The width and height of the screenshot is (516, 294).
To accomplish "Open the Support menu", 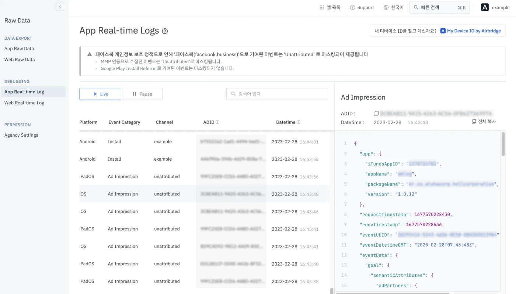I will pos(362,7).
